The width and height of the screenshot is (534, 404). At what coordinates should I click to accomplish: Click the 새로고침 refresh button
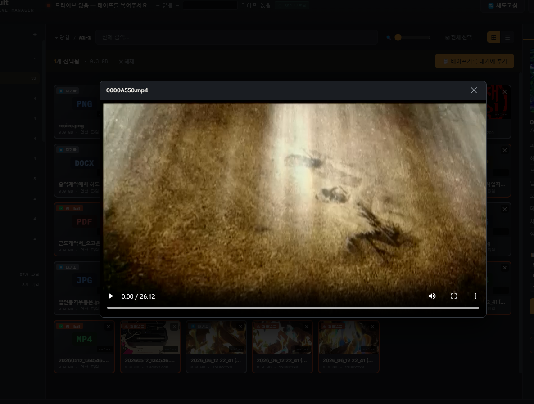[503, 6]
